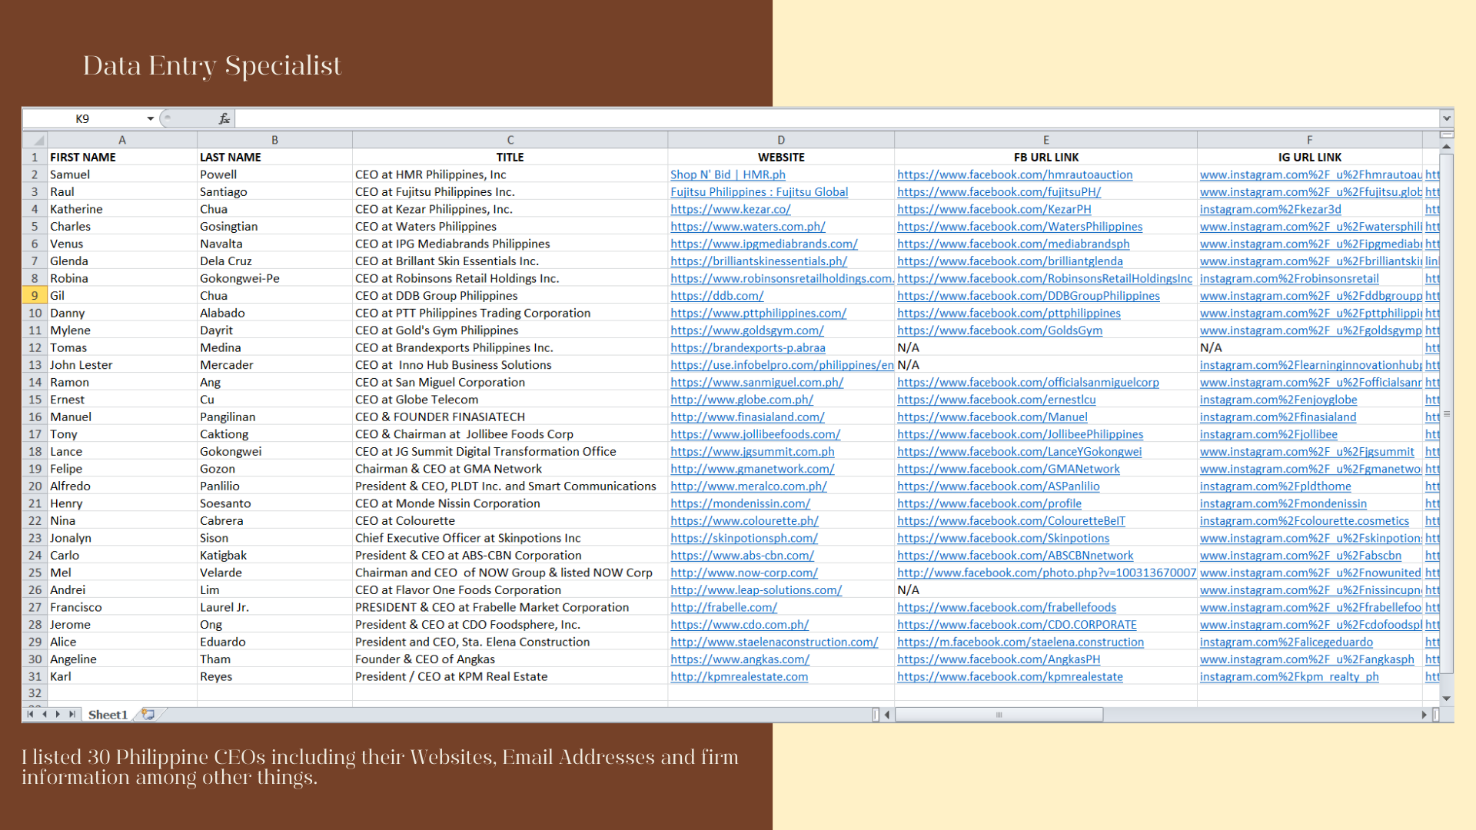Open the https://www.kezar.co/ website link
Screen dimensions: 1476x830
pos(730,209)
